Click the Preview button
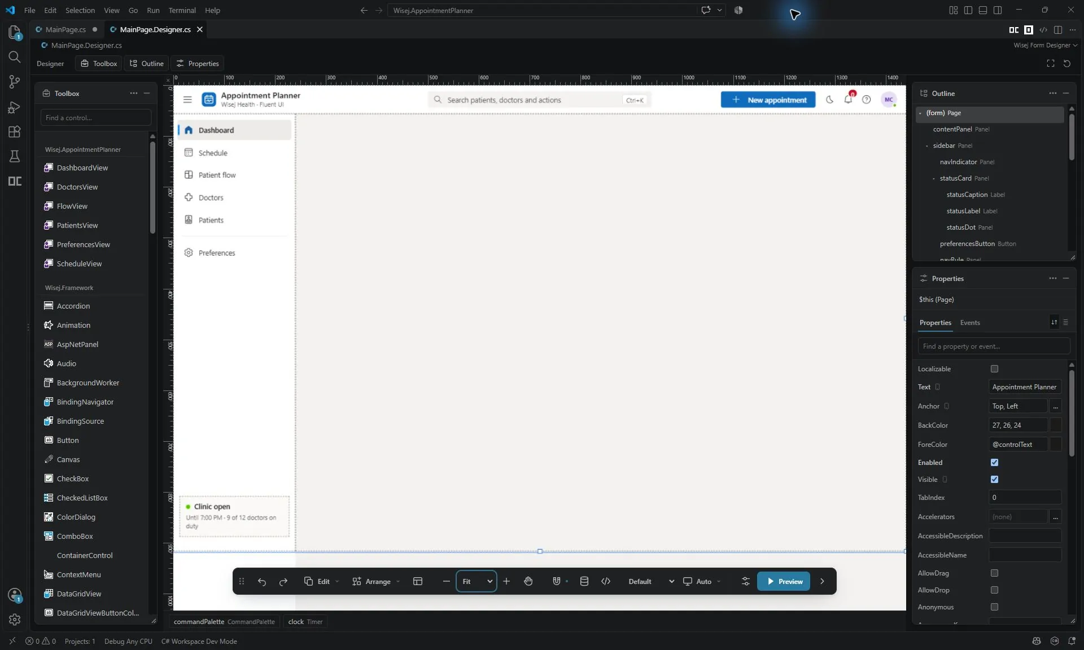Viewport: 1084px width, 650px height. [x=784, y=581]
